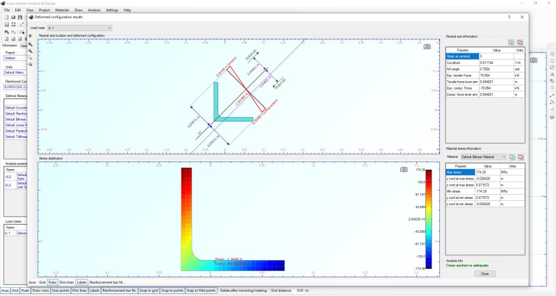Open the Project menu
Screen dimensions: 556x296
click(x=44, y=10)
